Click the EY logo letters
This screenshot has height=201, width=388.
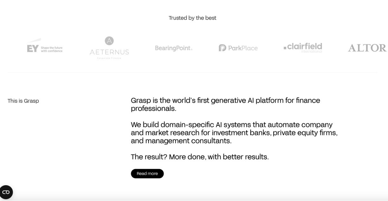click(33, 48)
